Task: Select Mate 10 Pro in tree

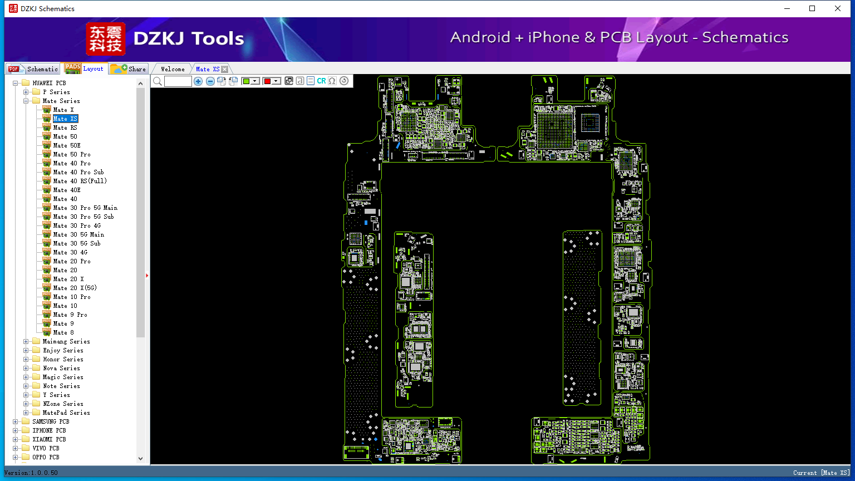Action: coord(72,297)
